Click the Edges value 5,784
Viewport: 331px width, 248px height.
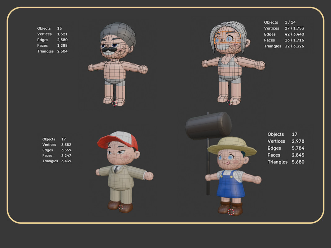[x=298, y=148]
